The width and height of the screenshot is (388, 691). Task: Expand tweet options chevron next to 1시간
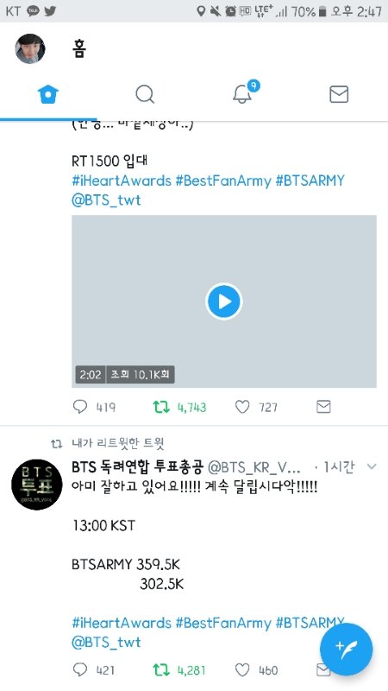[372, 466]
